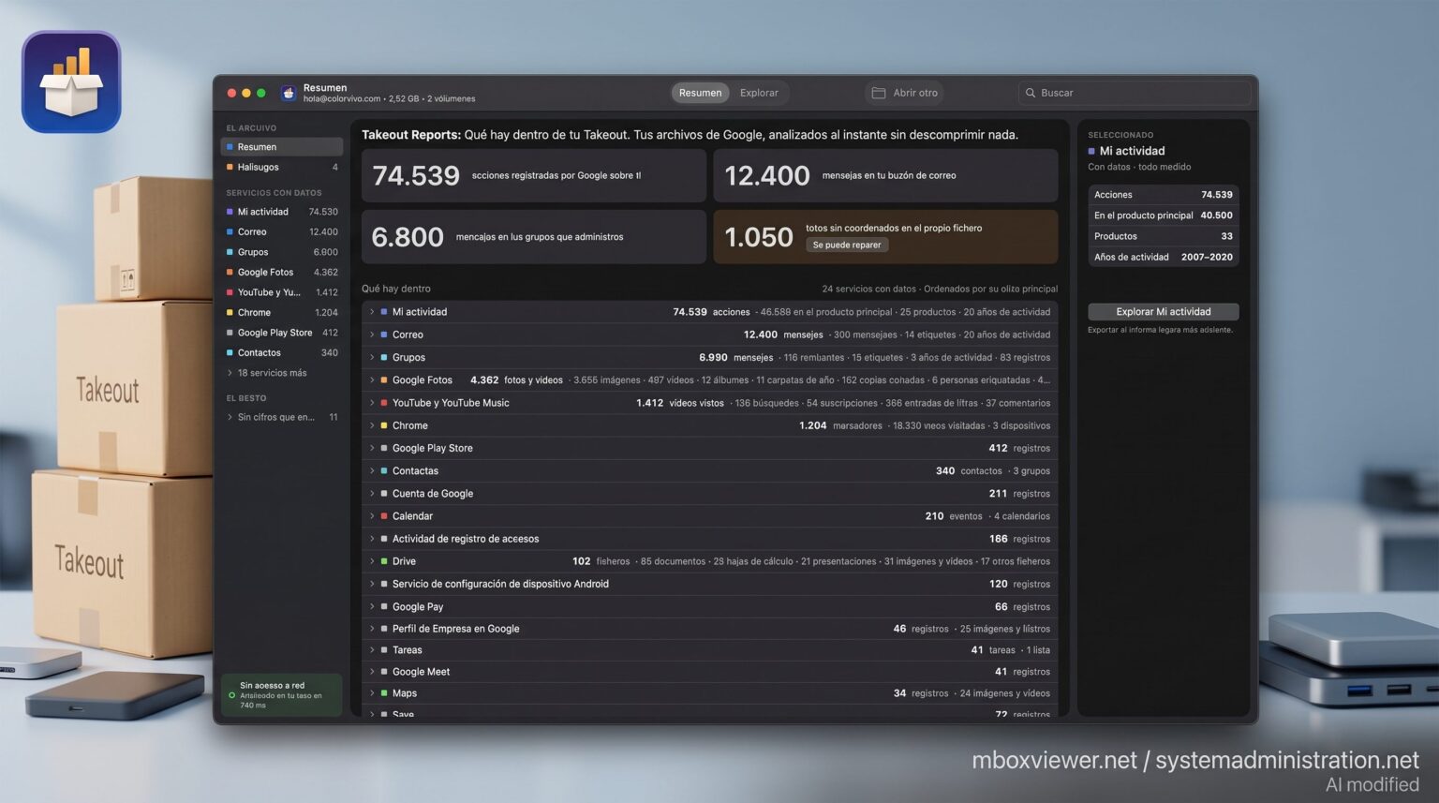Focus the Buscar search field
1439x803 pixels.
coord(1134,93)
